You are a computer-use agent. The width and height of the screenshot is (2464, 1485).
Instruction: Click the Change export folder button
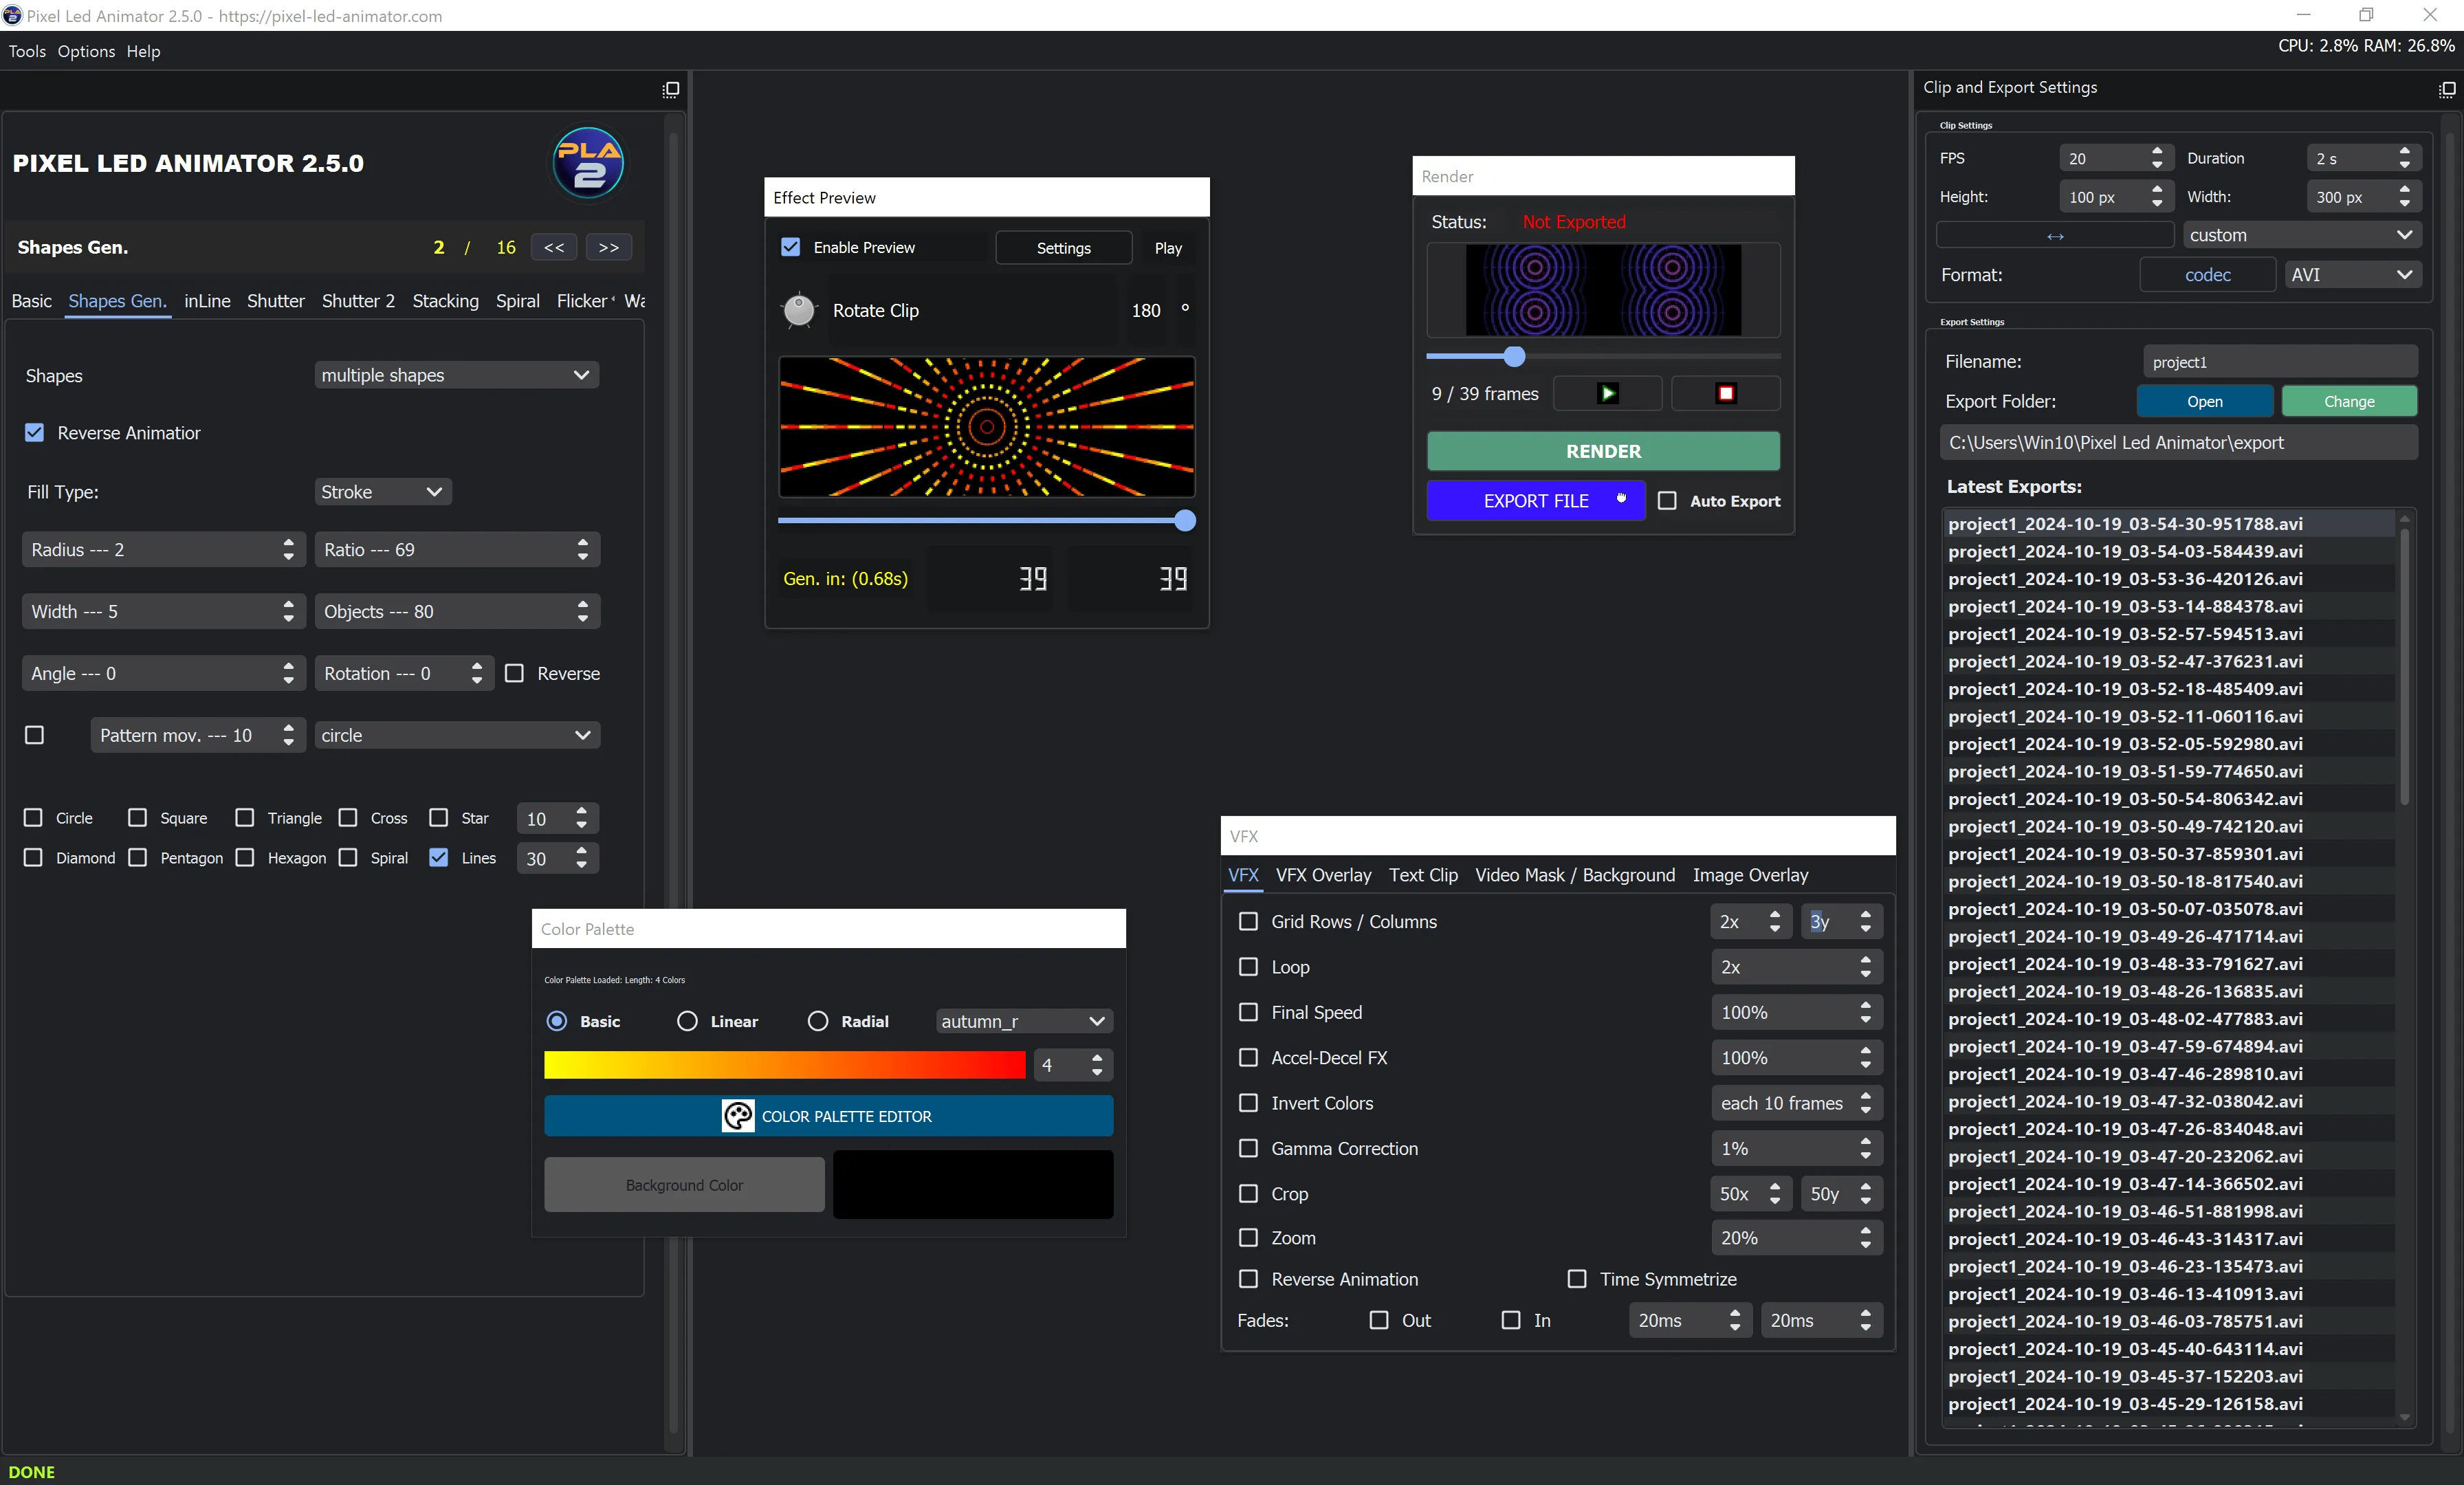pos(2349,401)
